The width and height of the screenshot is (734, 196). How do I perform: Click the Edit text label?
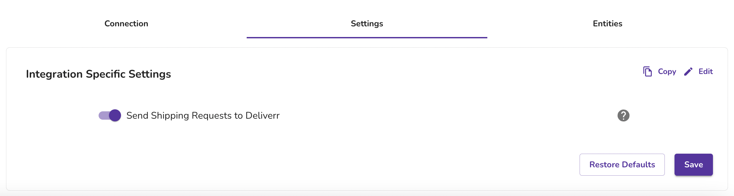tap(706, 72)
